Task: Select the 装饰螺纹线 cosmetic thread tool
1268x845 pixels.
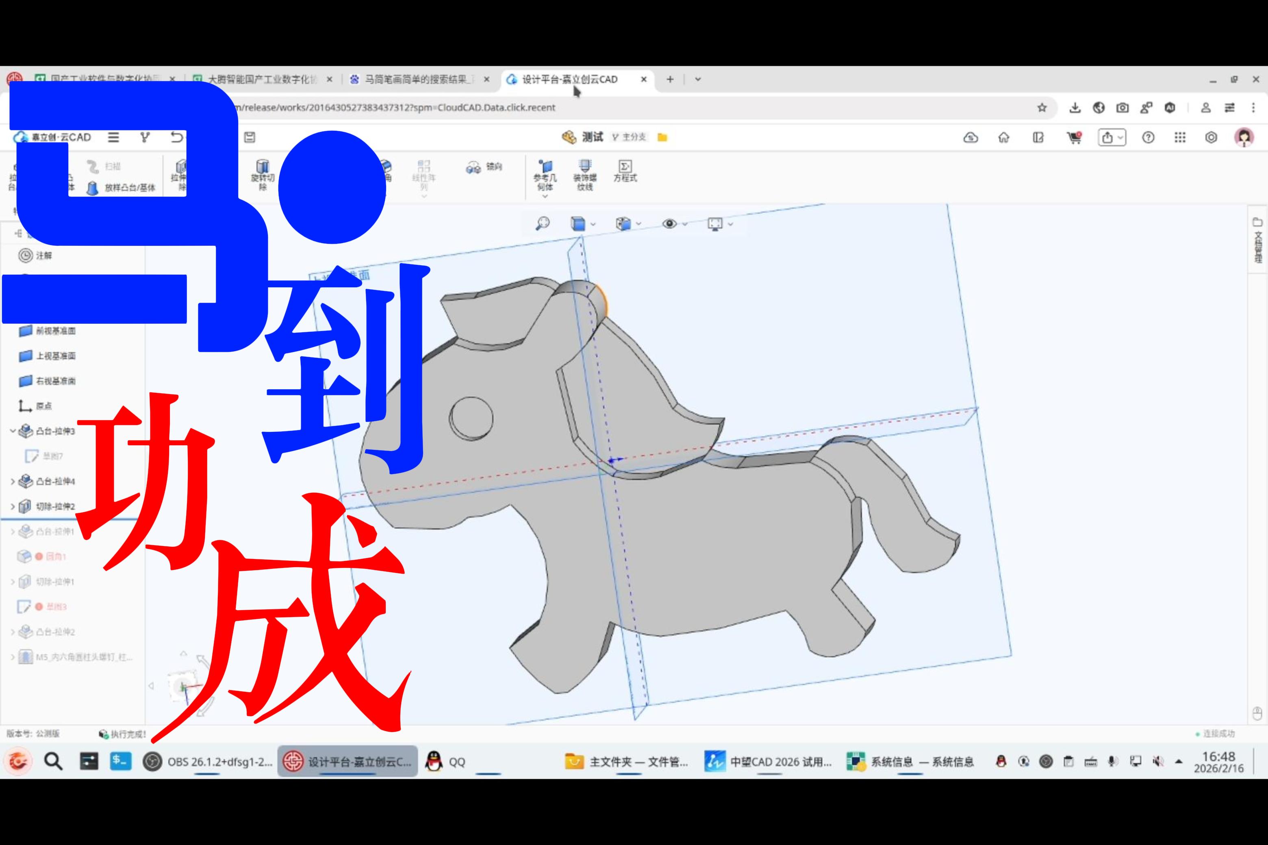Action: point(585,175)
